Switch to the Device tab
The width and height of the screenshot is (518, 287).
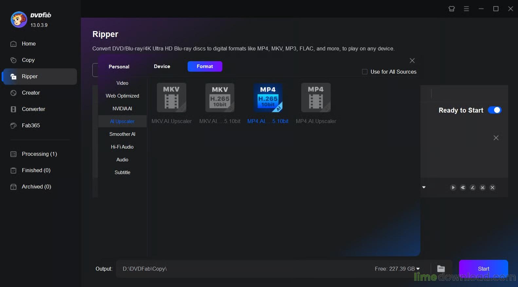162,66
